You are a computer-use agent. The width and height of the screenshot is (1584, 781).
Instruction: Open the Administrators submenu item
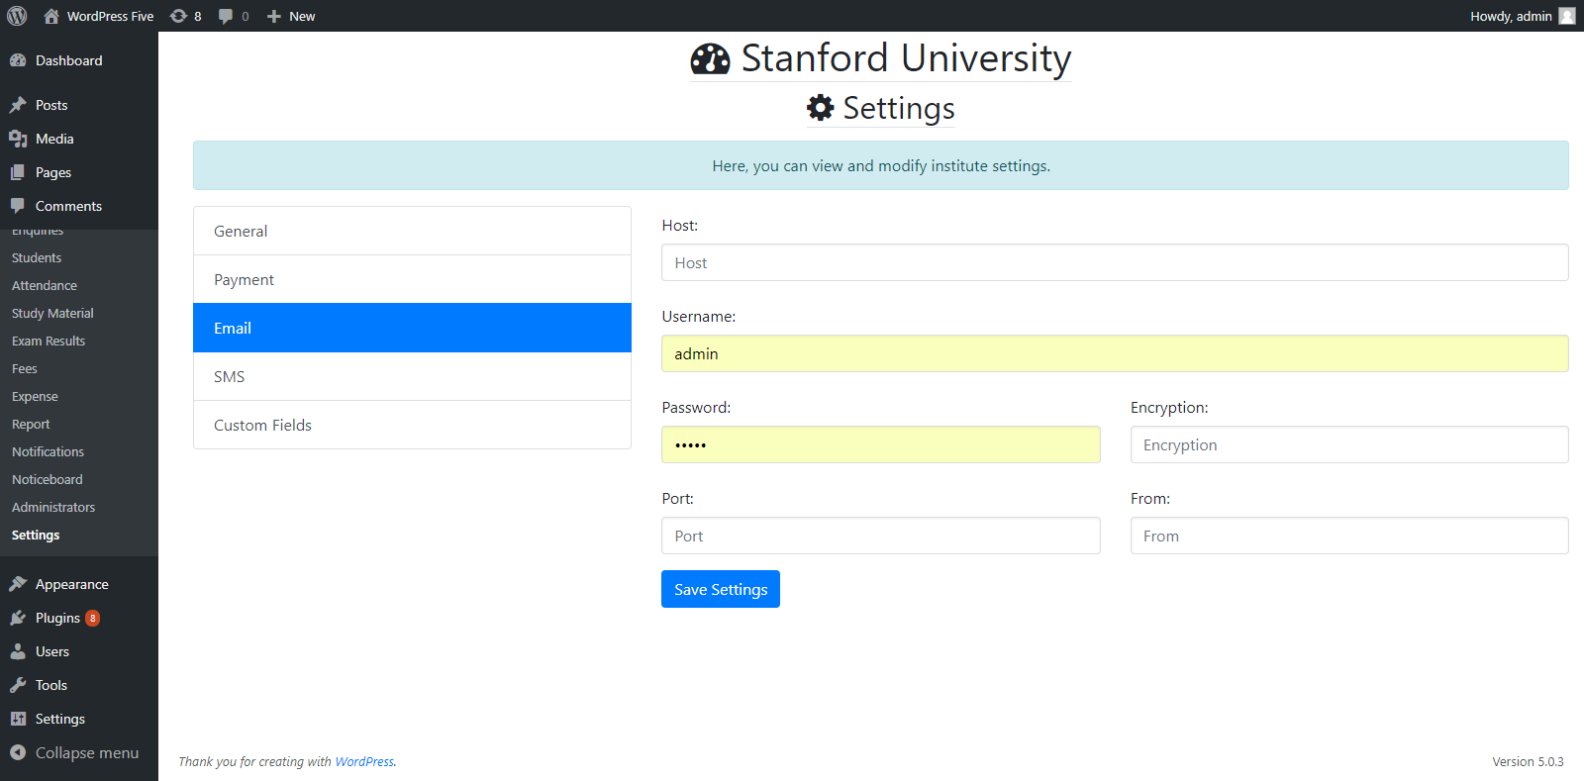[x=53, y=507]
